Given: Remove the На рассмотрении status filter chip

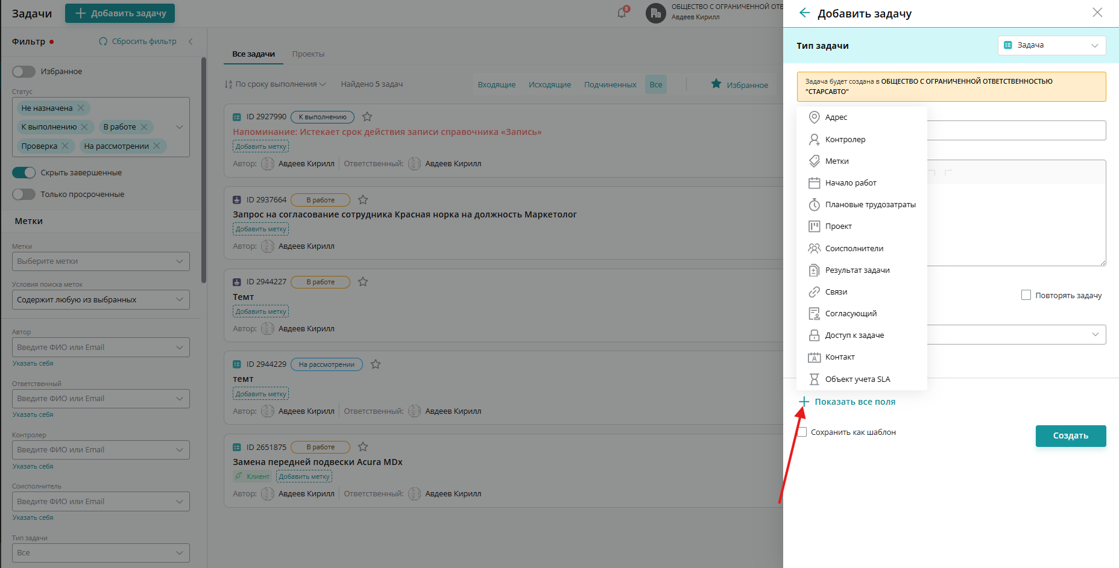Looking at the screenshot, I should click(157, 146).
